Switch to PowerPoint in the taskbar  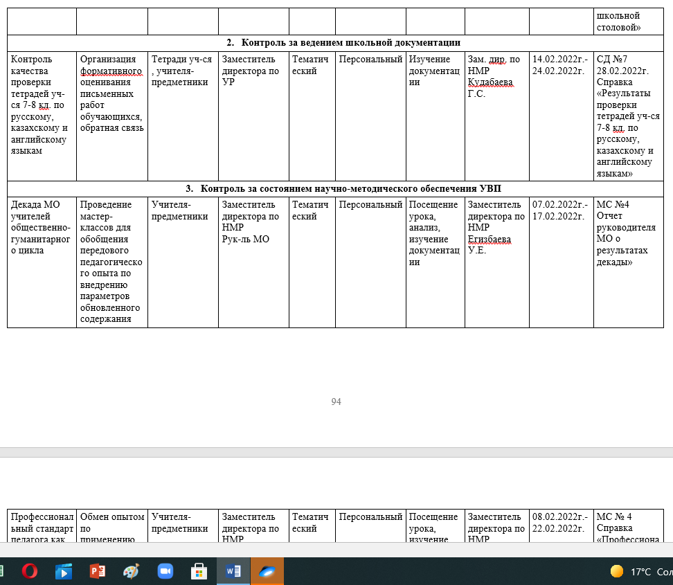point(97,571)
